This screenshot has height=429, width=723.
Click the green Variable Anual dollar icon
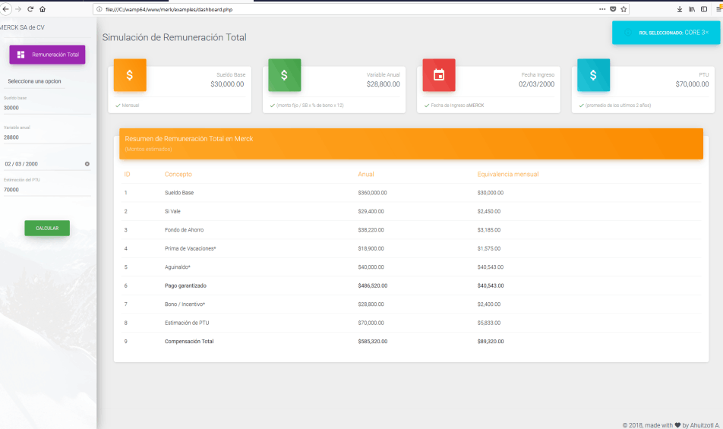click(284, 75)
